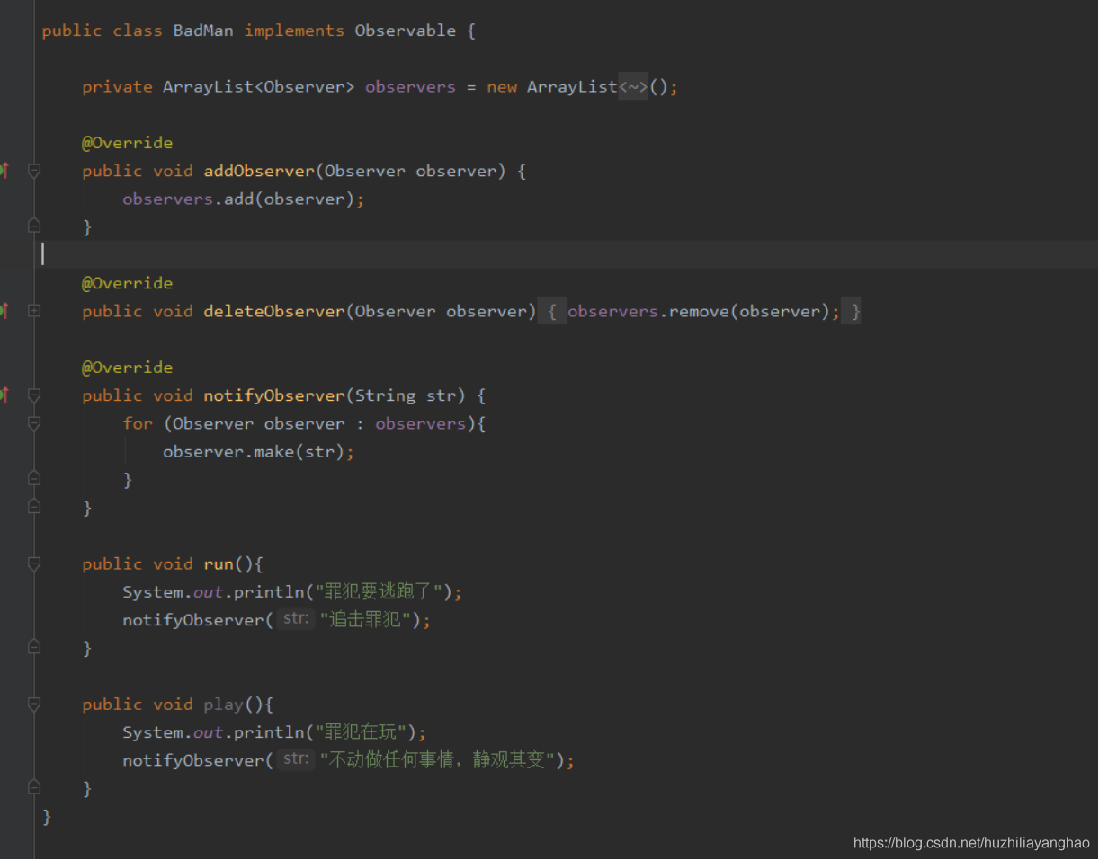Image resolution: width=1099 pixels, height=860 pixels.
Task: Click the string "罪犯在玩"
Action: coord(360,731)
